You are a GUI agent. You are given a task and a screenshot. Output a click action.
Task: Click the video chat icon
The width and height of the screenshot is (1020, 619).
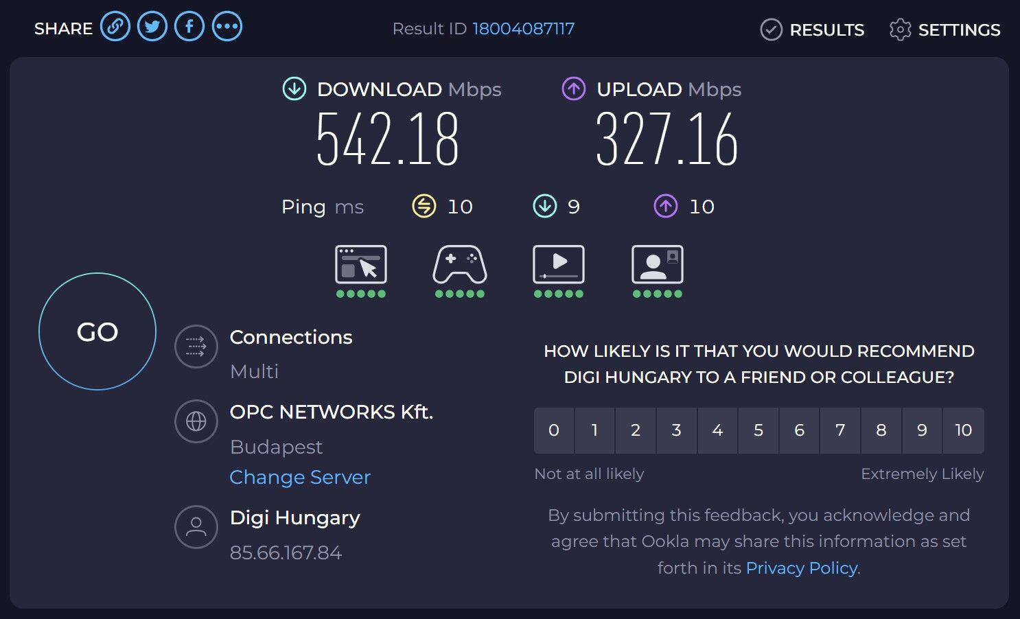658,264
